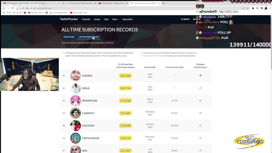272x153 pixels.
Task: Click the 171,818 peak subs badge
Action: point(125,101)
